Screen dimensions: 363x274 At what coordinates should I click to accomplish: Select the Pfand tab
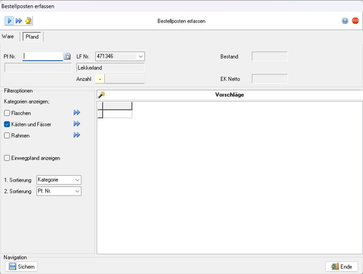[x=32, y=37]
